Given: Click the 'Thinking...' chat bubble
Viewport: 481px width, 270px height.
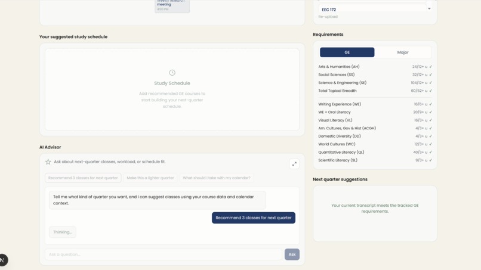Looking at the screenshot, I should (63, 232).
